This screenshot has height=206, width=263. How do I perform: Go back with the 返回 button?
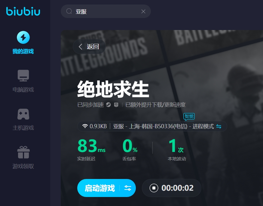pyautogui.click(x=89, y=47)
